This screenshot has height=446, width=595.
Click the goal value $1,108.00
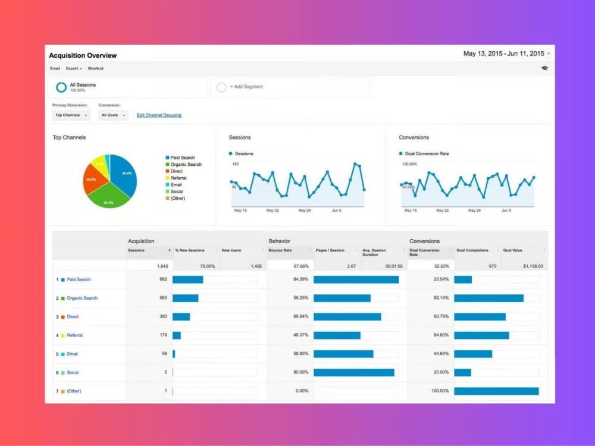[533, 266]
